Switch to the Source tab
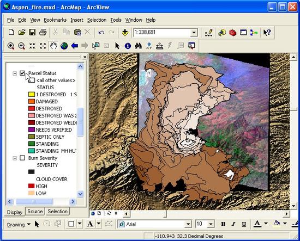The height and width of the screenshot is (241, 300). point(35,212)
